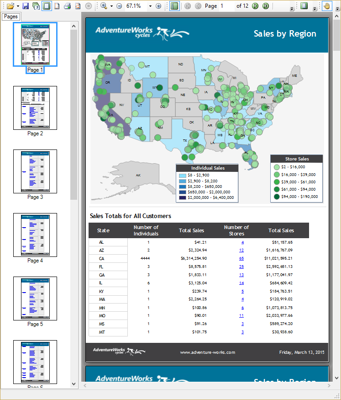Open the CA stores link showing 65
The height and width of the screenshot is (400, 341).
coord(241,258)
